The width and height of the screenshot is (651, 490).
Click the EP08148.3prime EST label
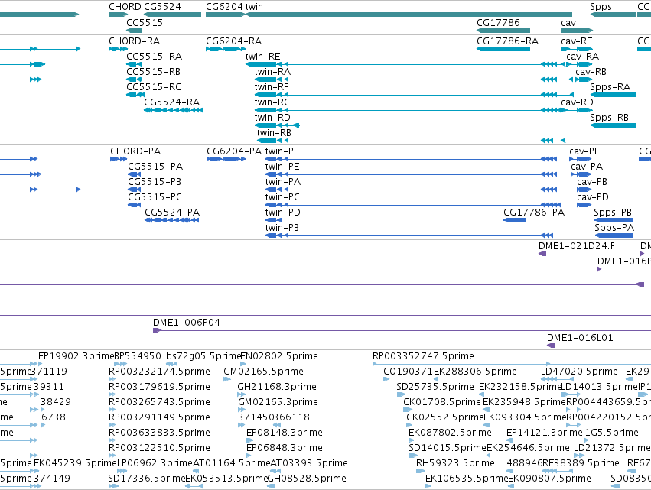[x=285, y=433]
